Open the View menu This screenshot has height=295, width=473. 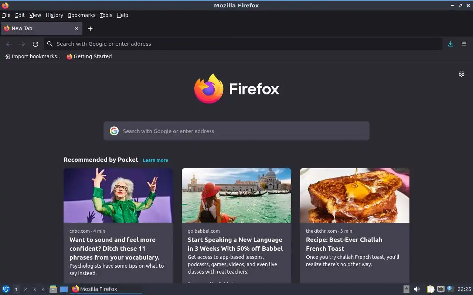pos(35,15)
